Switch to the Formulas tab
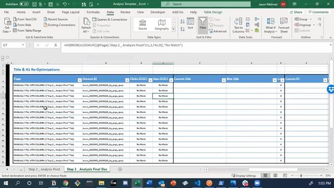The image size is (334, 188). (x=93, y=12)
